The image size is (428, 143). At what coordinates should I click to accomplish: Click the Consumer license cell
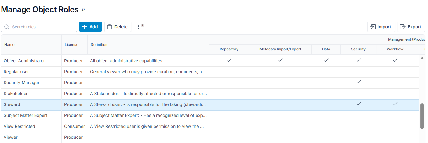[x=74, y=126]
